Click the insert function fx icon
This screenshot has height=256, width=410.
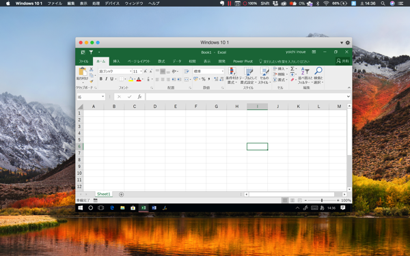pos(139,97)
